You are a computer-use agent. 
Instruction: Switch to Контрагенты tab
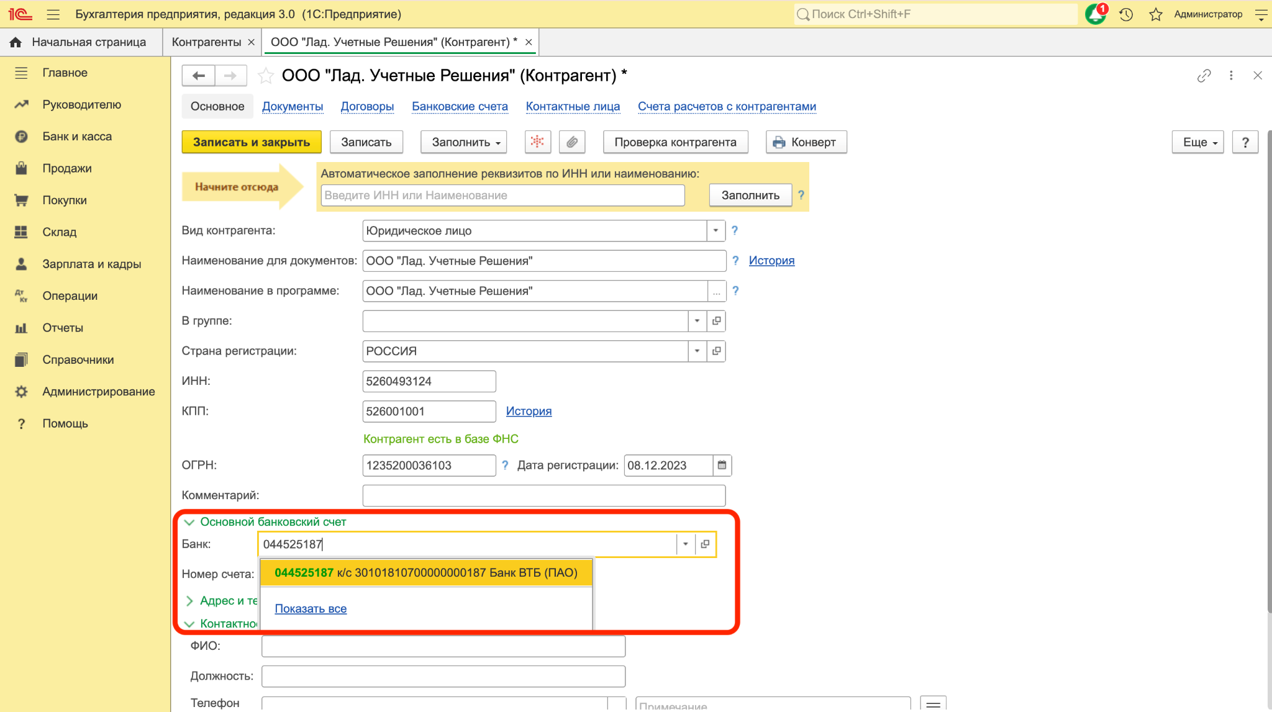tap(206, 42)
